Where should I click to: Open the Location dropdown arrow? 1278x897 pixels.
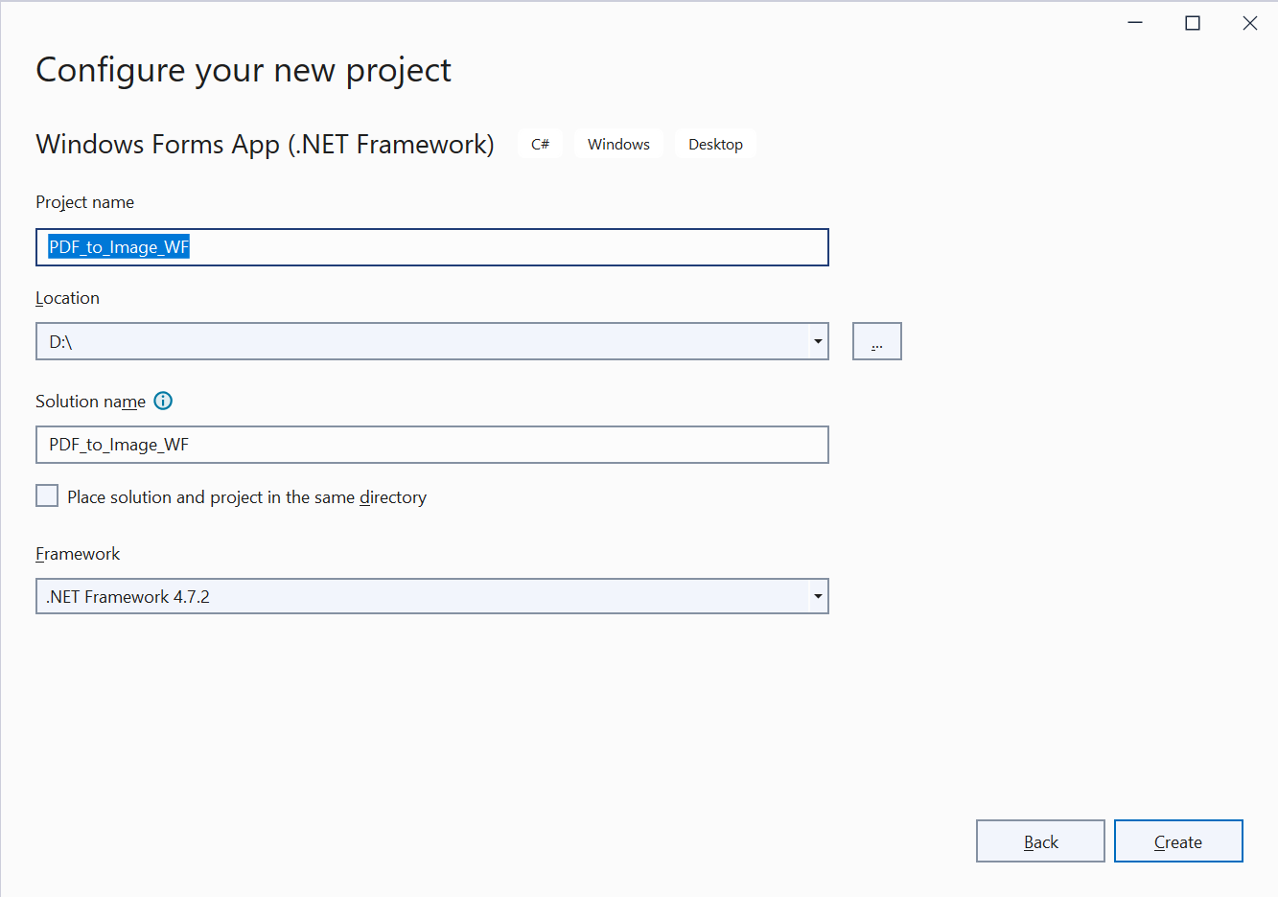818,341
